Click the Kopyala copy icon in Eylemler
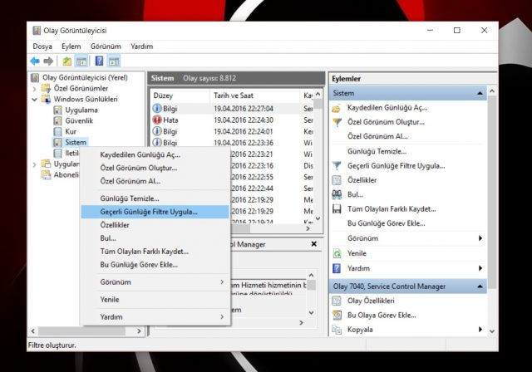Image resolution: width=532 pixels, height=372 pixels. pyautogui.click(x=337, y=330)
